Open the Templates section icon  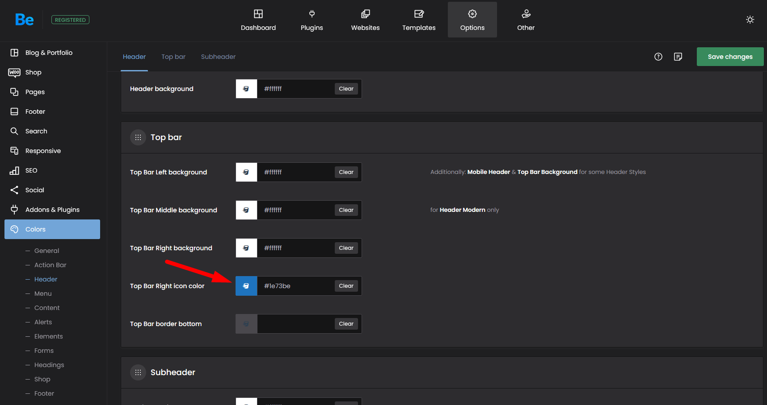point(419,14)
